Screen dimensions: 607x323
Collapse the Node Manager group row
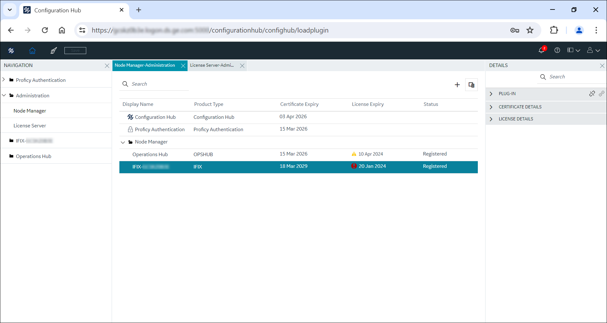[123, 142]
